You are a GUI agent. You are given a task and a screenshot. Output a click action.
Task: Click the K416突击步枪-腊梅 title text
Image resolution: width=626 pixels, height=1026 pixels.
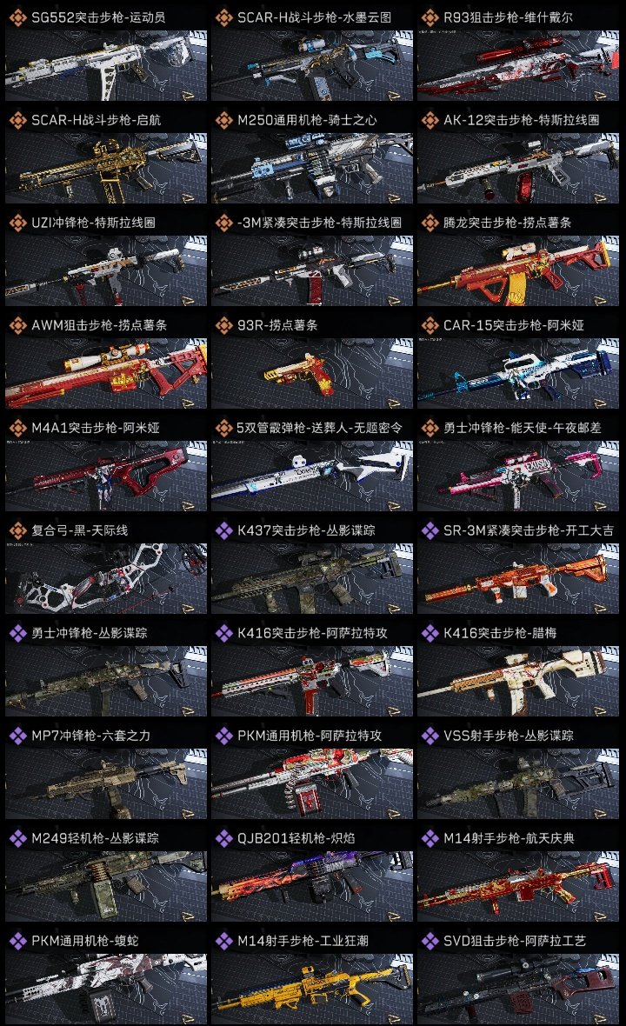point(500,633)
